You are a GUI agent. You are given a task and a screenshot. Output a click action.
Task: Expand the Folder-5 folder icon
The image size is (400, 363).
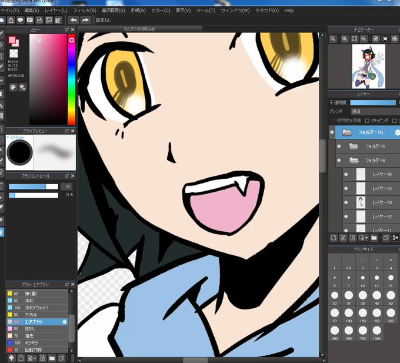(x=354, y=146)
